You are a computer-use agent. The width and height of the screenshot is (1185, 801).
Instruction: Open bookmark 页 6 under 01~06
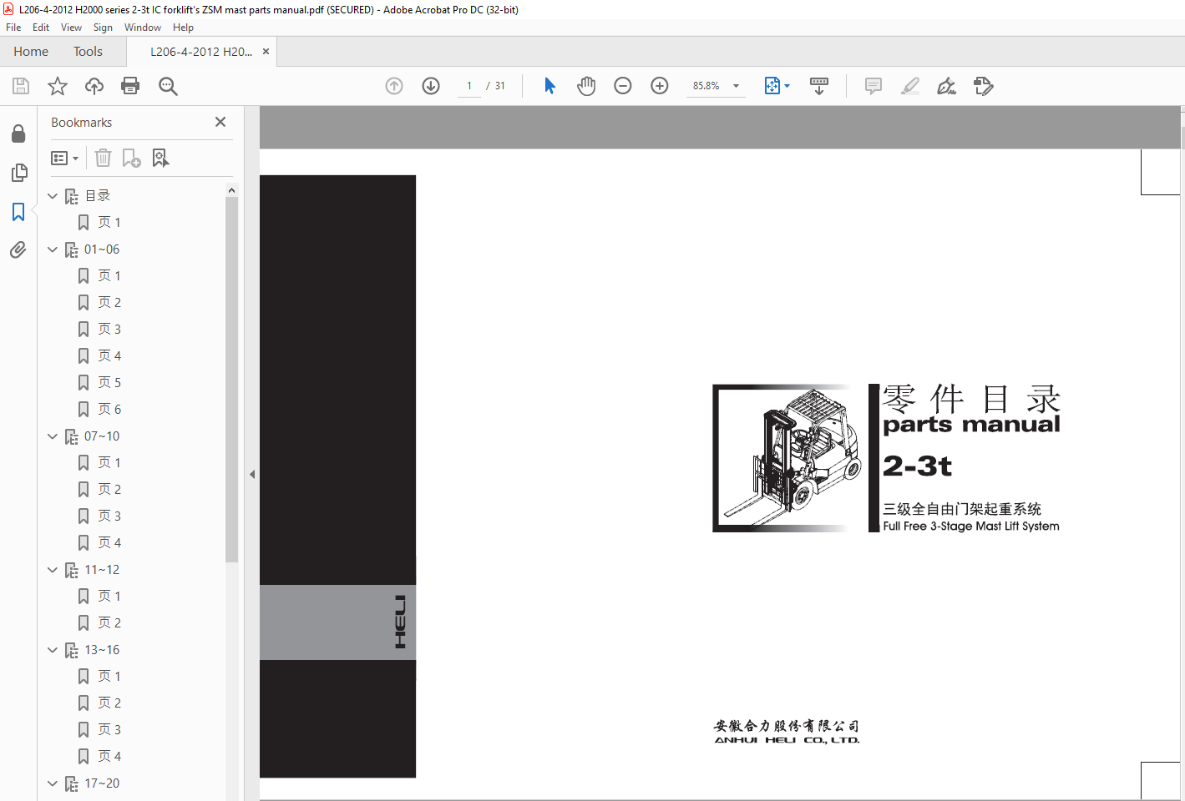click(x=109, y=410)
